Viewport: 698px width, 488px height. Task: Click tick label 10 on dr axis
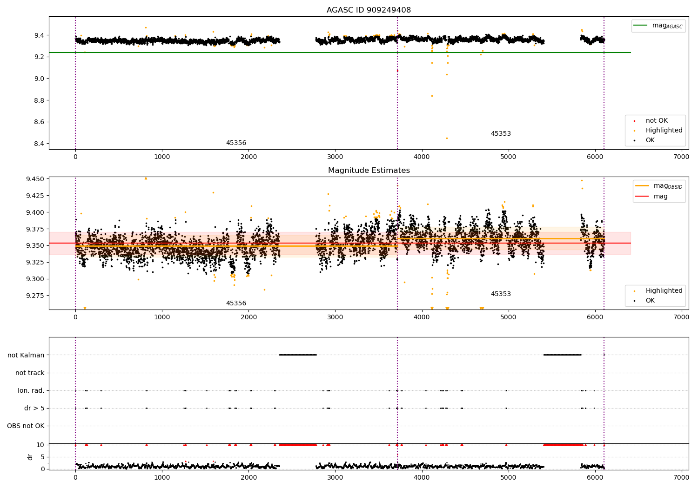[40, 445]
